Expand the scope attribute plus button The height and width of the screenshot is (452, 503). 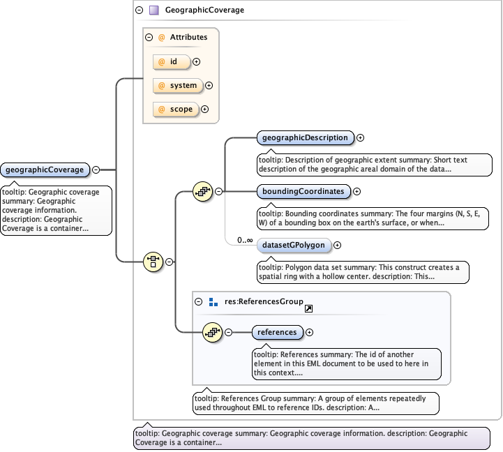204,109
